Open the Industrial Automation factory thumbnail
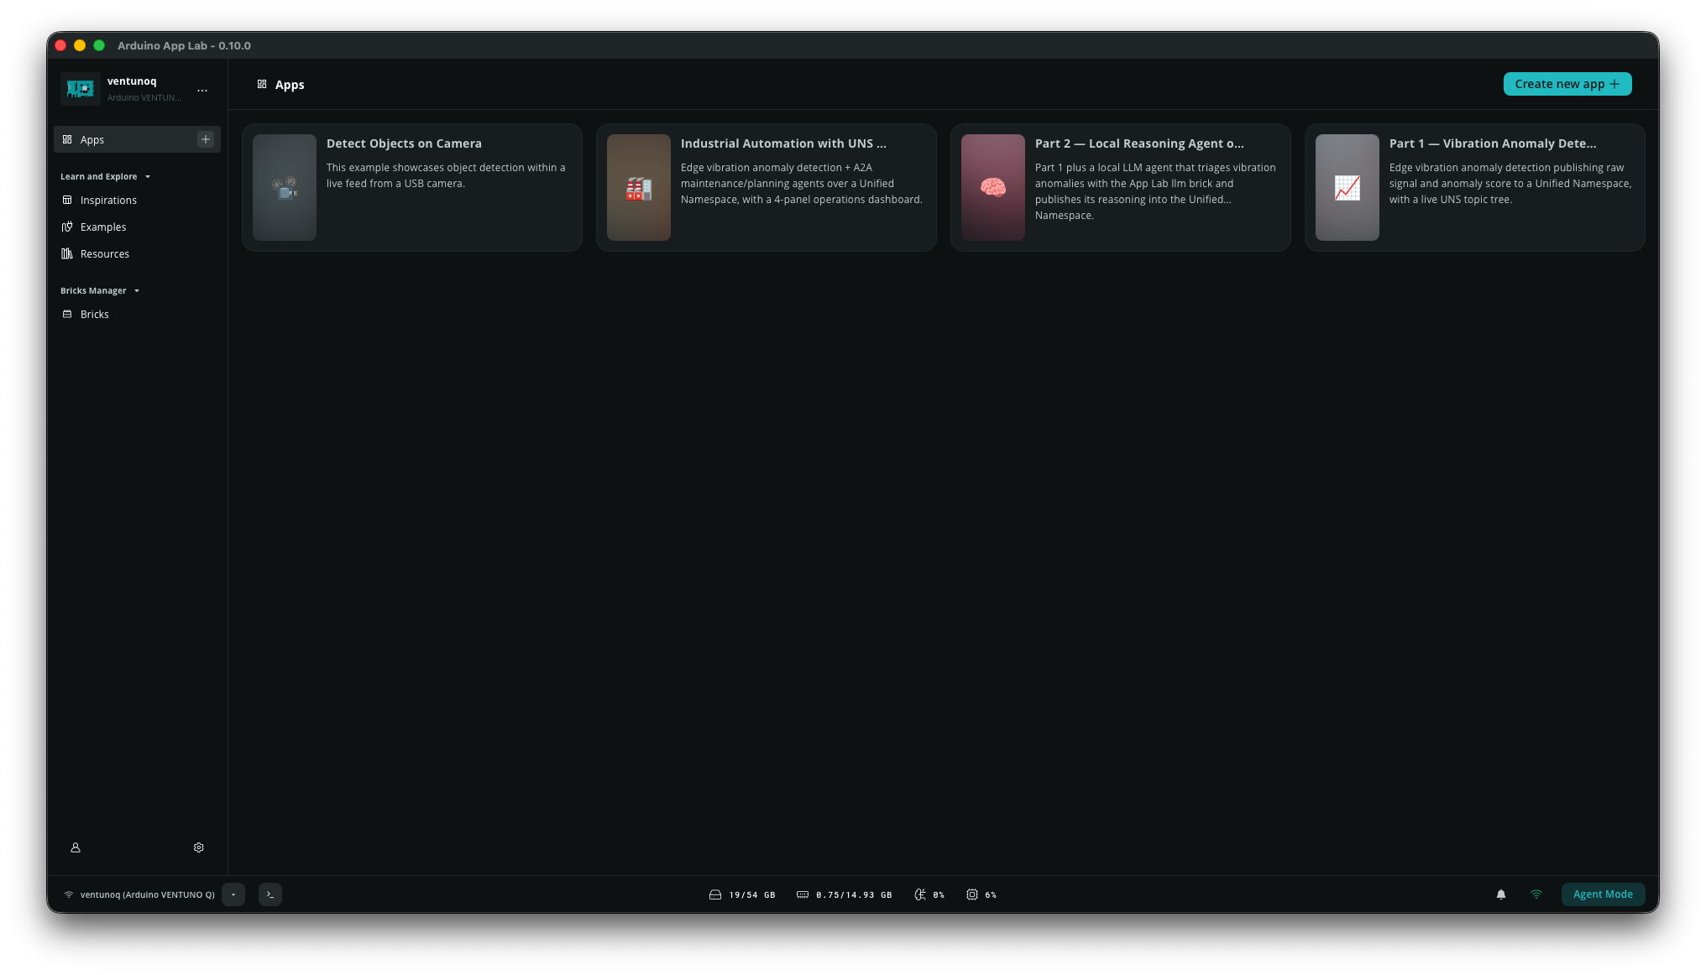This screenshot has width=1706, height=975. (x=639, y=187)
